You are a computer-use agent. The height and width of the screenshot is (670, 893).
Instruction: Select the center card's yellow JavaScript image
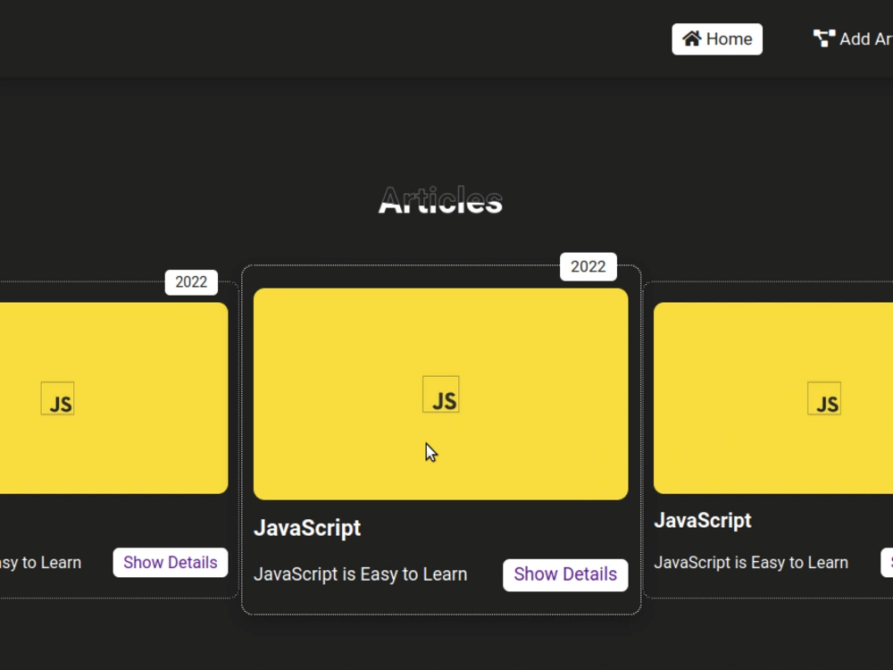point(441,394)
